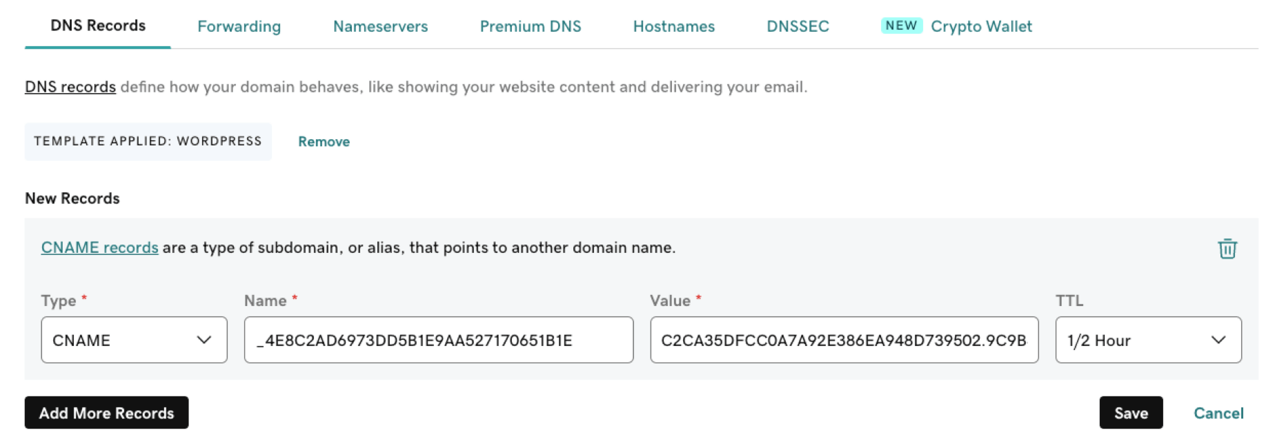The height and width of the screenshot is (448, 1275).
Task: Cancel the record changes
Action: (x=1218, y=413)
